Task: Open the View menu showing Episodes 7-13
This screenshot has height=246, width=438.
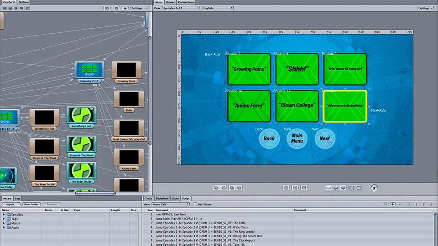Action: pyautogui.click(x=181, y=8)
